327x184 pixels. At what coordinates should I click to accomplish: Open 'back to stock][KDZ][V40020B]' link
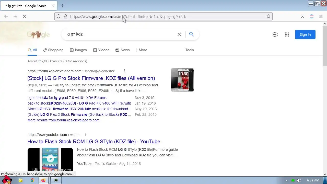[x=79, y=103]
